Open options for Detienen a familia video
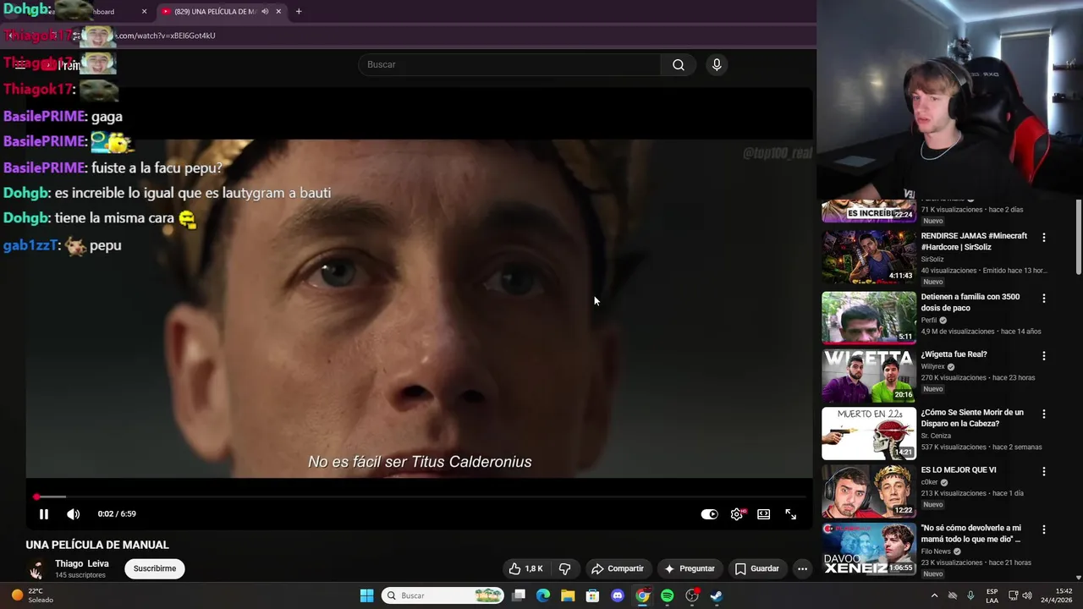 [1043, 299]
